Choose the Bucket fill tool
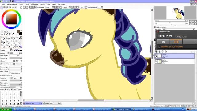197x111 pixels. [x=3, y=46]
